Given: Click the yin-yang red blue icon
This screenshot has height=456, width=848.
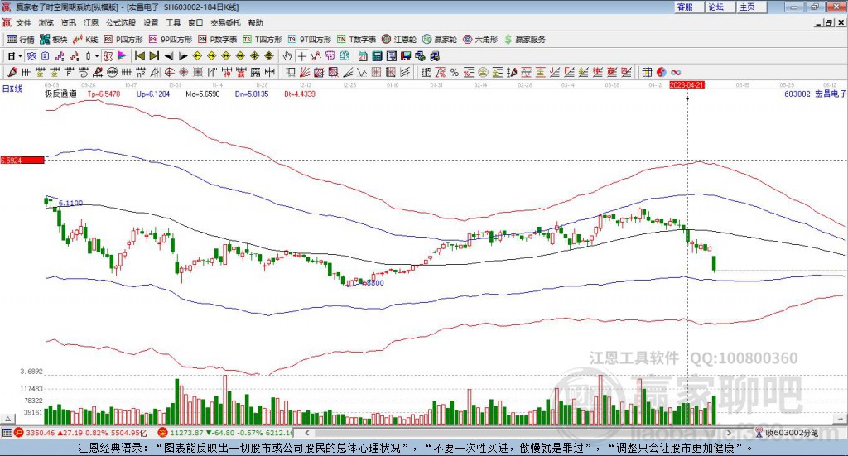Looking at the screenshot, I should click(x=662, y=72).
